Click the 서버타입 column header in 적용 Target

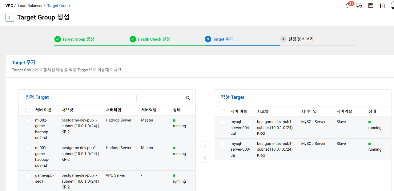coord(309,112)
